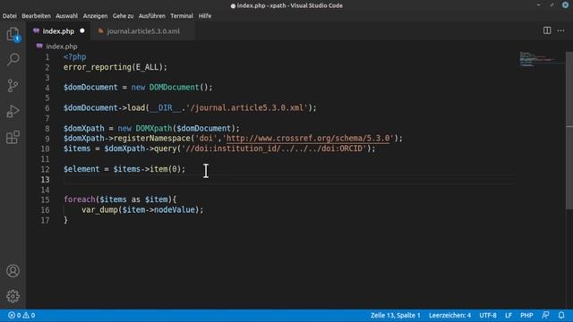Open the Accounts icon
Viewport: 573px width, 322px height.
pos(13,271)
